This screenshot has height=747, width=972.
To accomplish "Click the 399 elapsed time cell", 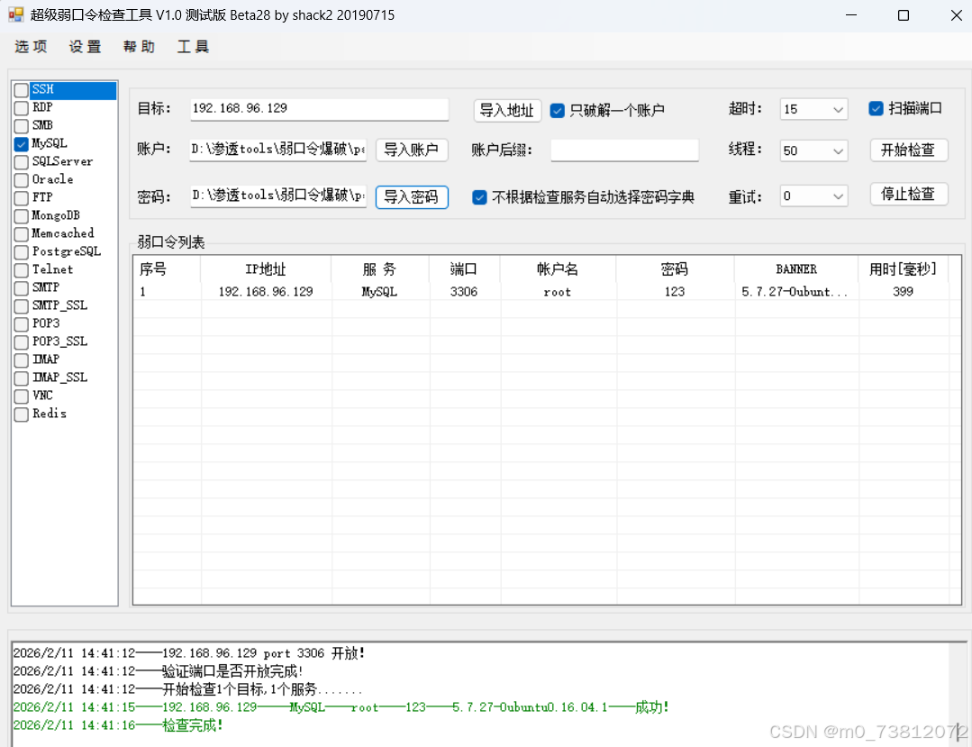I will click(x=903, y=291).
